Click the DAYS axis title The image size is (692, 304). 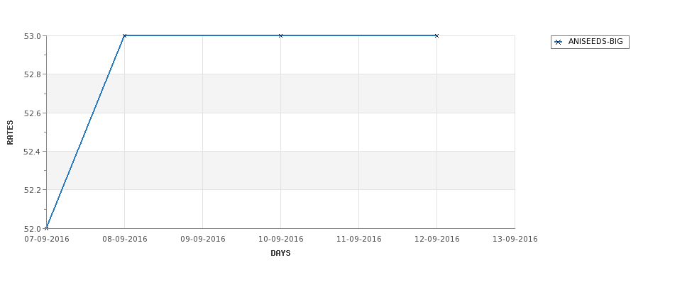point(280,254)
